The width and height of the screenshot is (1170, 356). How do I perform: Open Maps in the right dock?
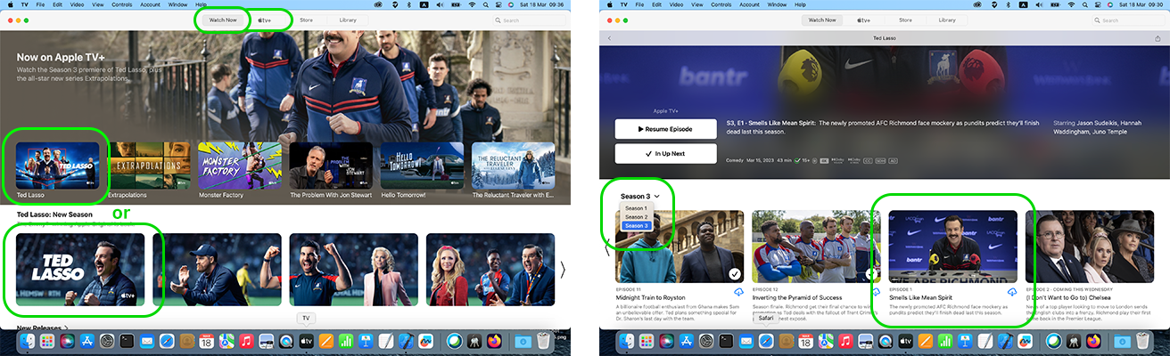pos(826,341)
